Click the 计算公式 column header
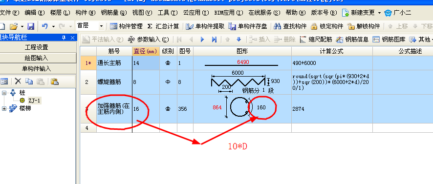The image size is (433, 184). 332,51
